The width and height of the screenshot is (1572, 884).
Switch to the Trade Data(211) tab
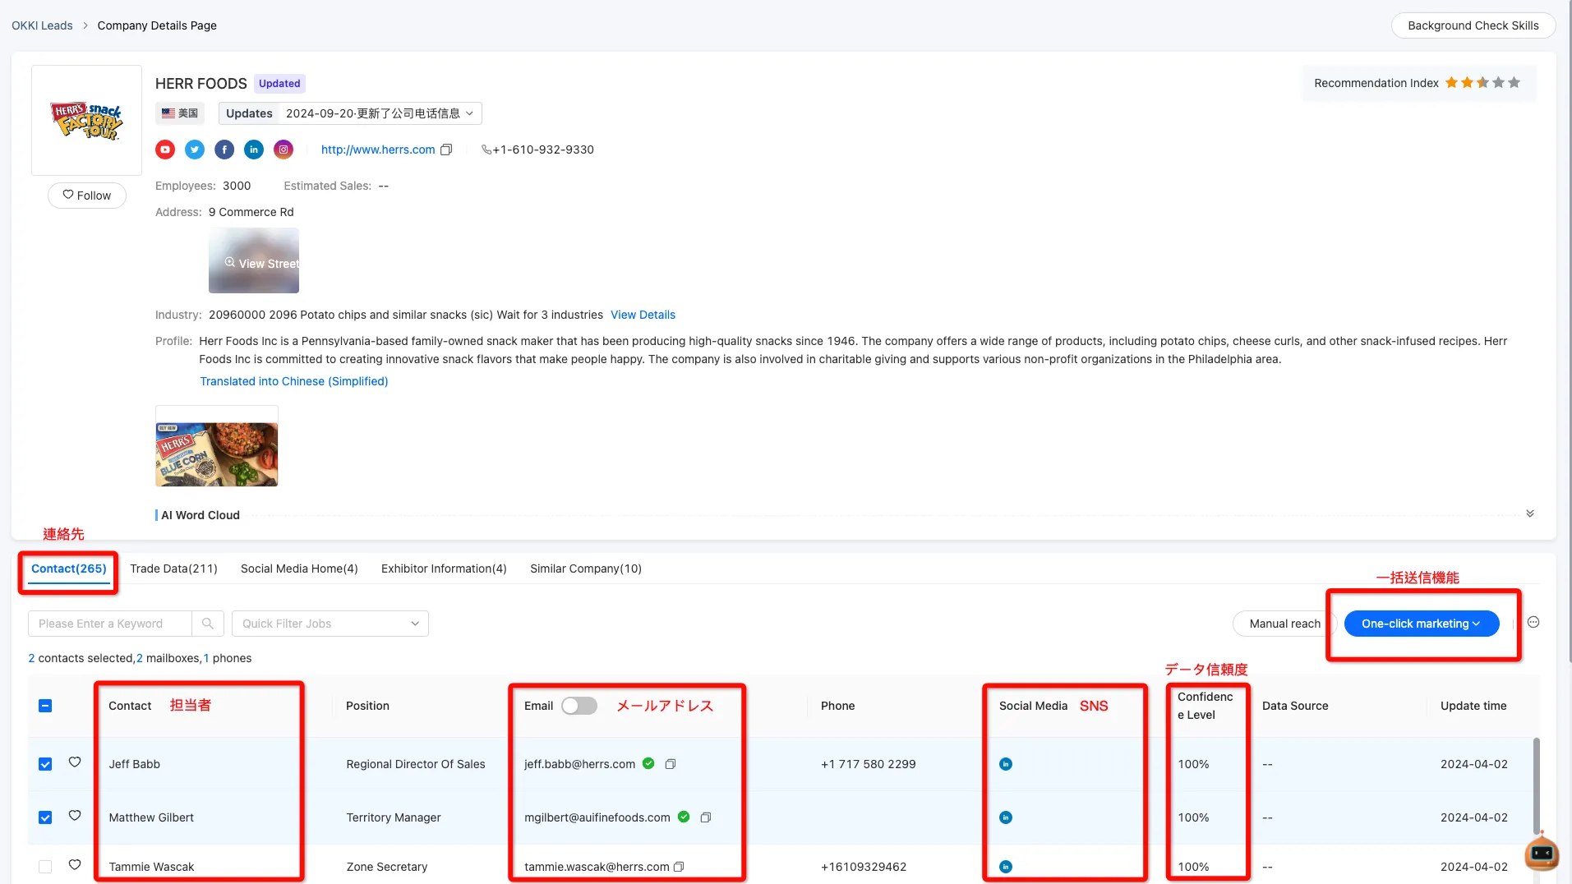(173, 569)
